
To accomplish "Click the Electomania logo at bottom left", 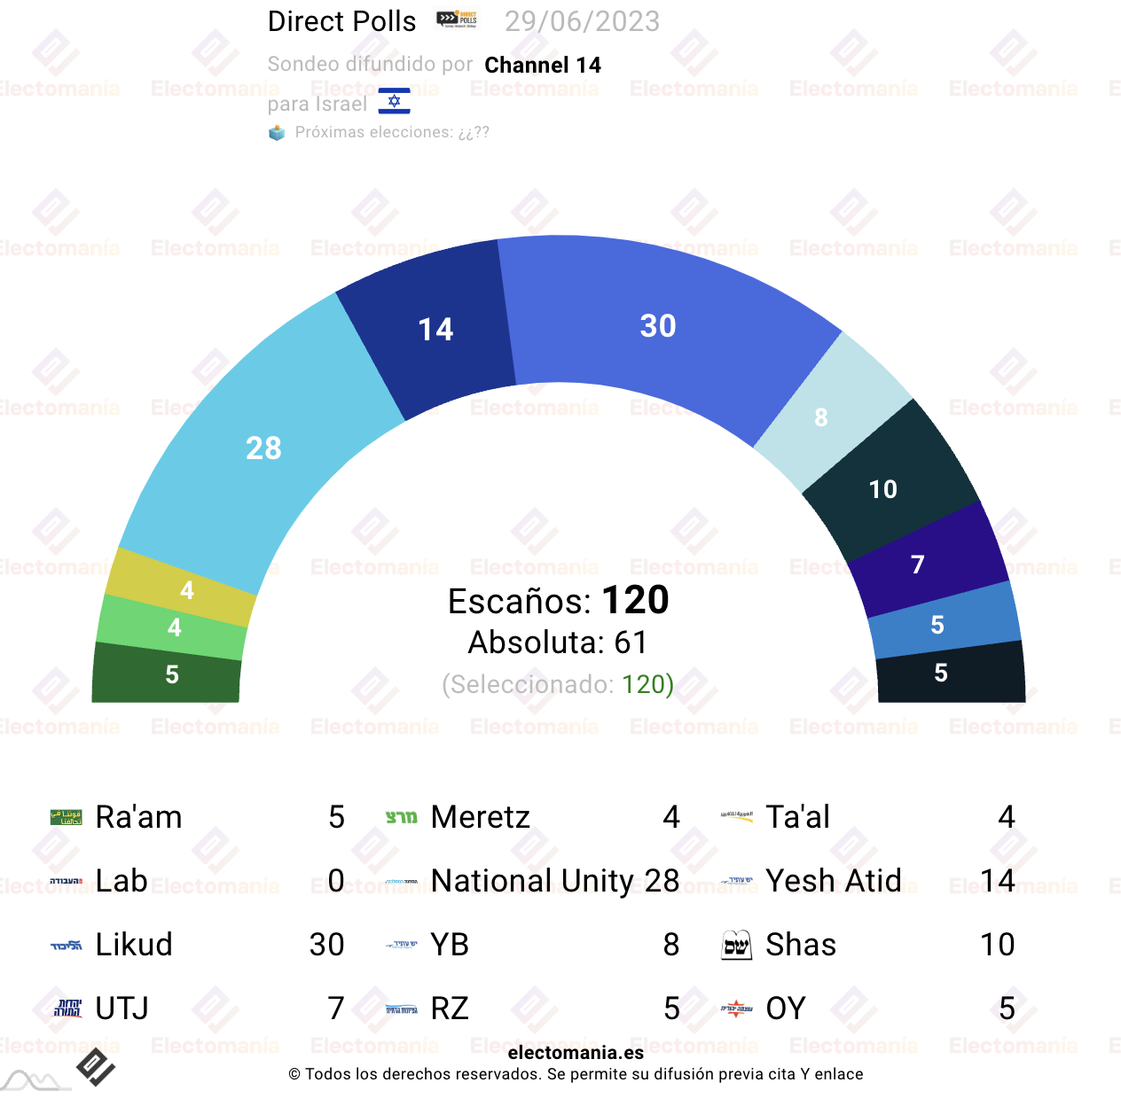I will (96, 1067).
